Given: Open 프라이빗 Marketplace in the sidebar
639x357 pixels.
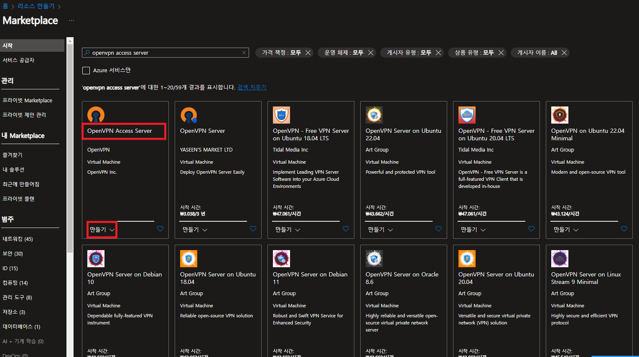Looking at the screenshot, I should [27, 100].
